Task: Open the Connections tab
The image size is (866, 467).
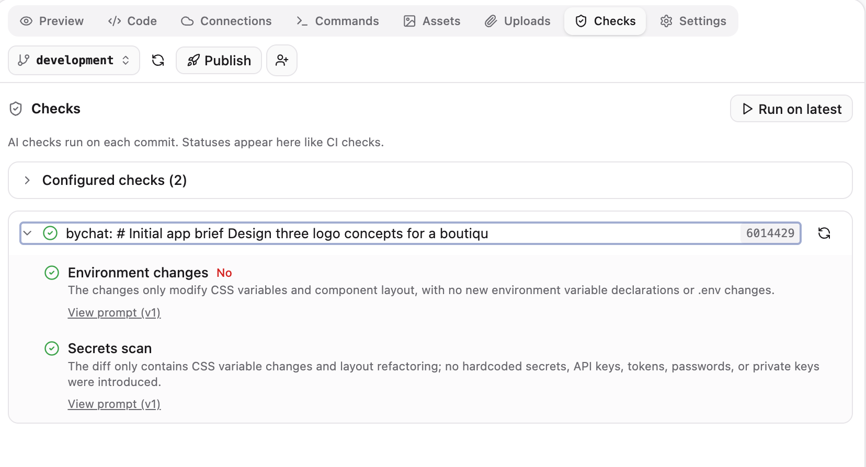Action: click(226, 21)
